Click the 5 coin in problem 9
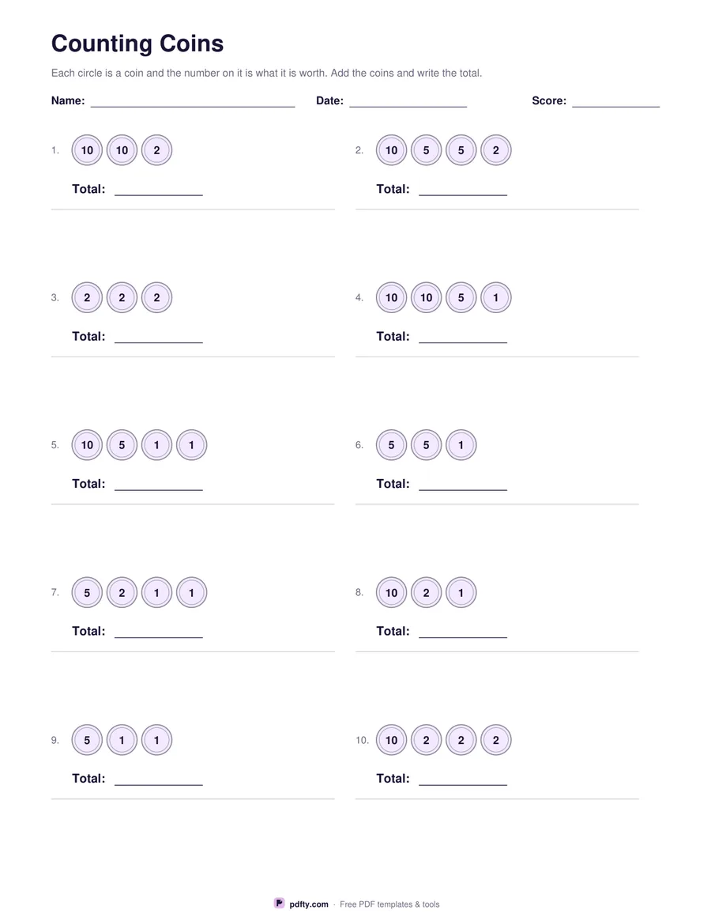The height and width of the screenshot is (921, 711). tap(87, 740)
